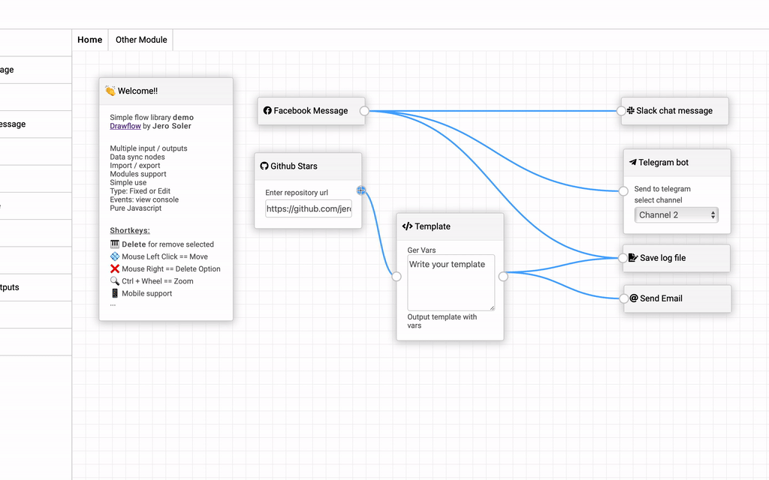
Task: Click the 'Ger Vars' label
Action: click(421, 250)
